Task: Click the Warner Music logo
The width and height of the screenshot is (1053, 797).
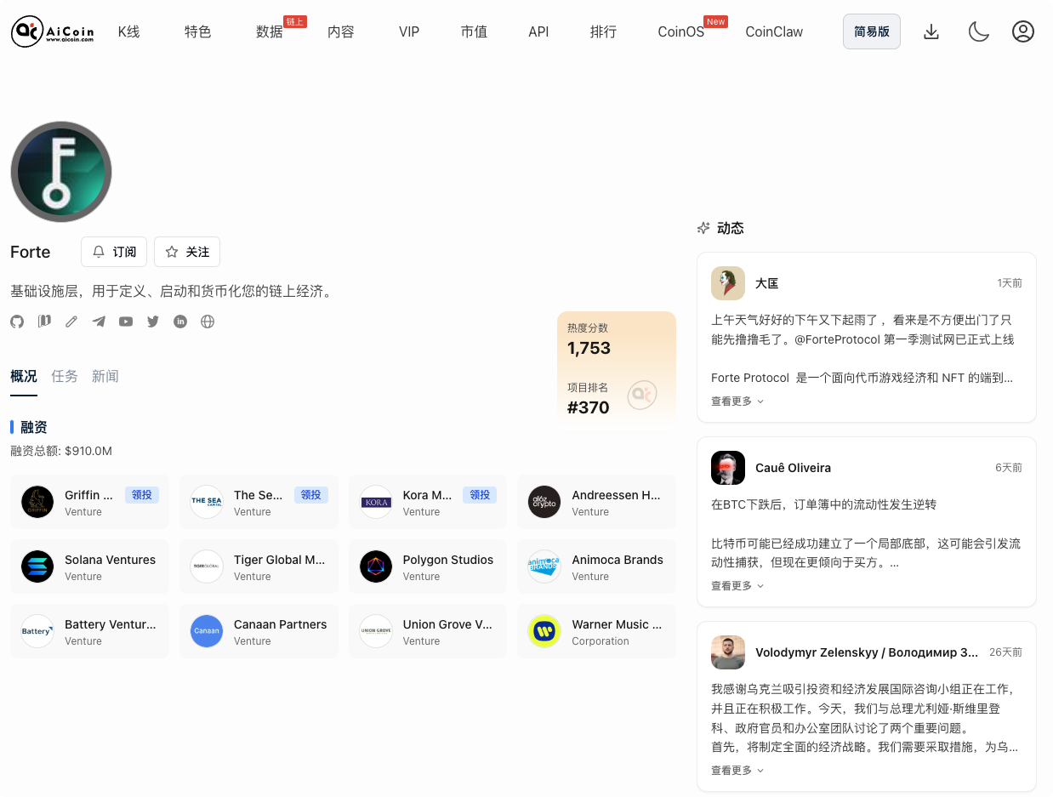Action: [x=544, y=631]
